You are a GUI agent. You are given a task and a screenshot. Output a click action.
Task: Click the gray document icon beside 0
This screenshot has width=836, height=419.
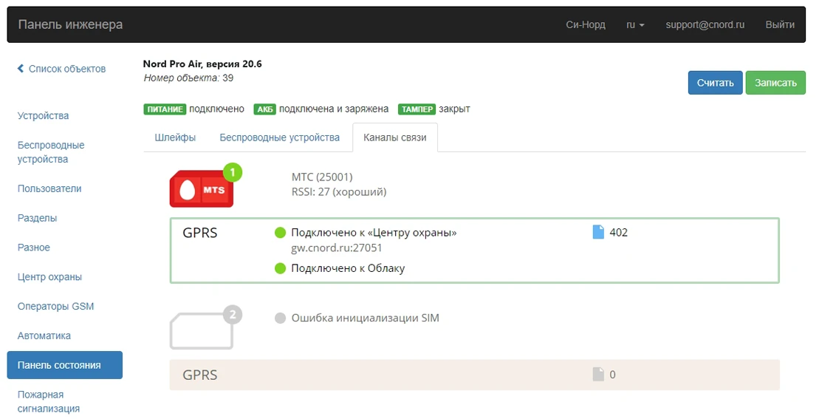598,375
